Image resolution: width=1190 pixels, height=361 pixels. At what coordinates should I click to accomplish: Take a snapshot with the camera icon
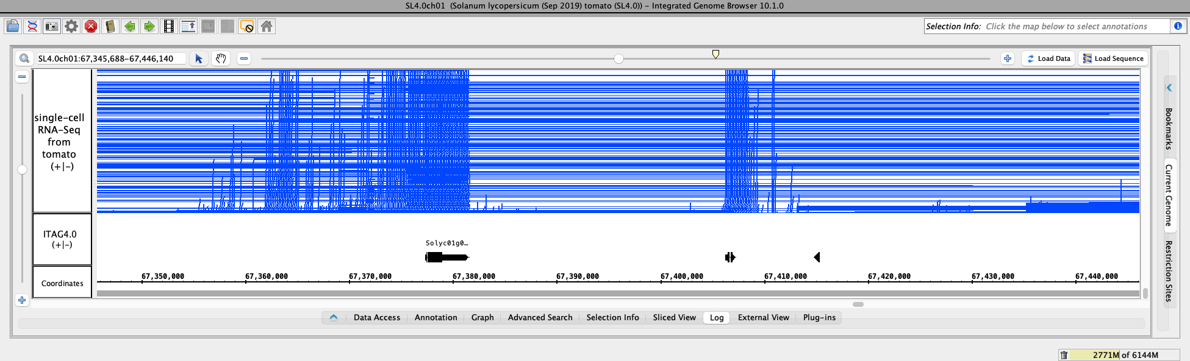52,26
